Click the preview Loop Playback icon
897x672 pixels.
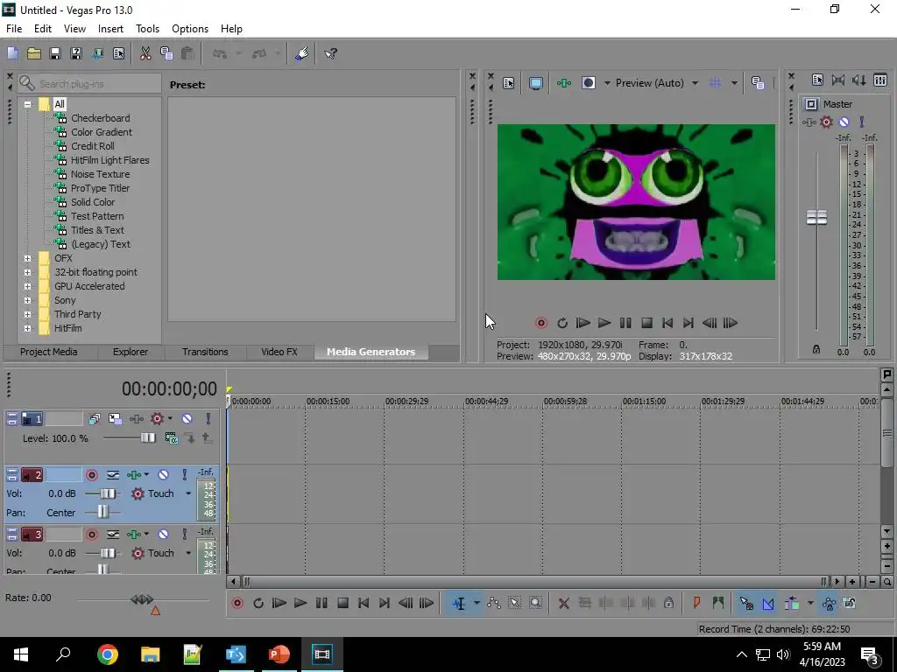pyautogui.click(x=562, y=323)
